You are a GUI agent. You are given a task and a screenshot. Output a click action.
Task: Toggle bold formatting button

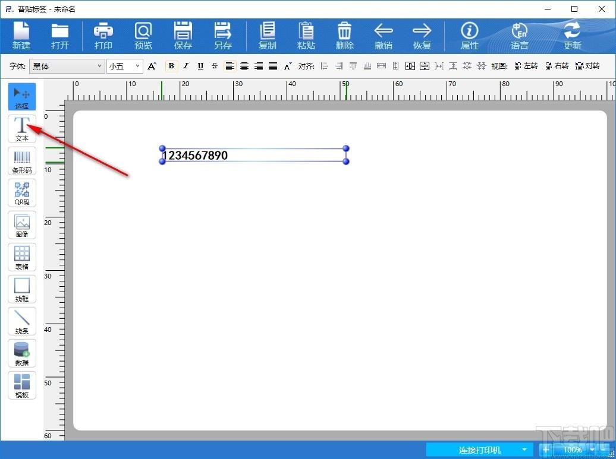(x=171, y=66)
